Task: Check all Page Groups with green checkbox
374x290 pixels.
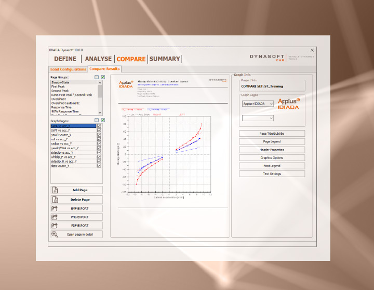Action: [x=103, y=77]
